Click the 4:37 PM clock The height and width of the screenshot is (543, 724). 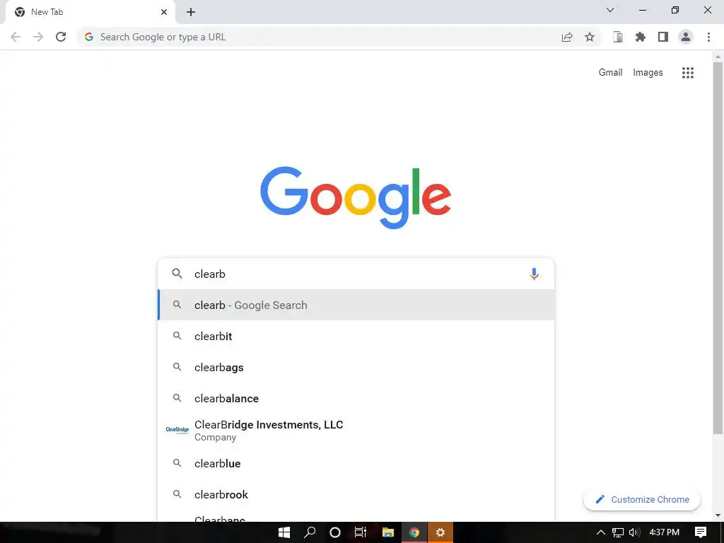click(x=664, y=532)
